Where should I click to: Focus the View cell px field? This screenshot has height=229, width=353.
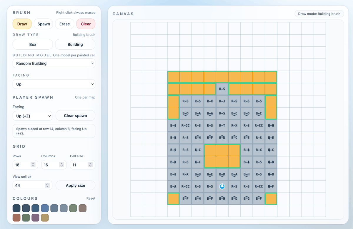[x=32, y=185]
